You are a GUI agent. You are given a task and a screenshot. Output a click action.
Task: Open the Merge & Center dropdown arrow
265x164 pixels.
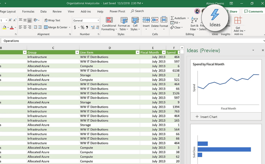tap(69, 27)
